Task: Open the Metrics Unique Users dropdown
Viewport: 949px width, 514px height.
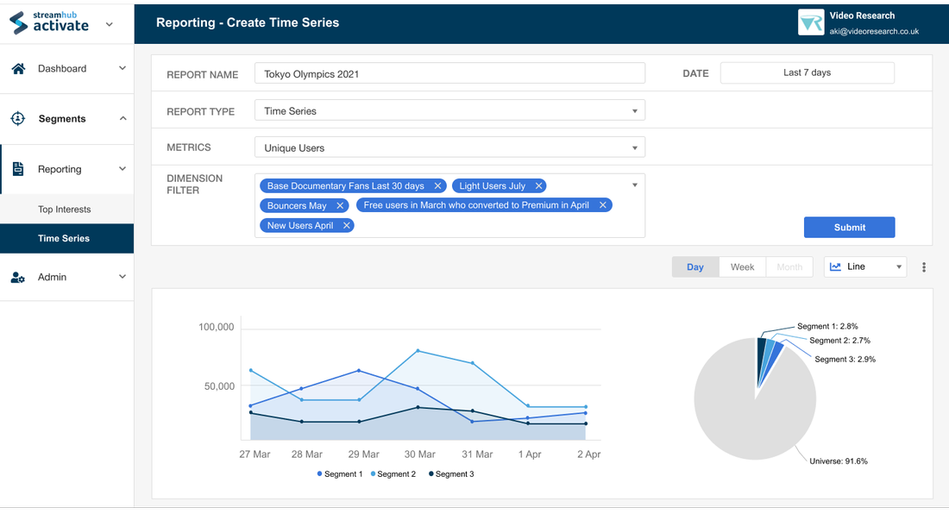Action: tap(449, 148)
